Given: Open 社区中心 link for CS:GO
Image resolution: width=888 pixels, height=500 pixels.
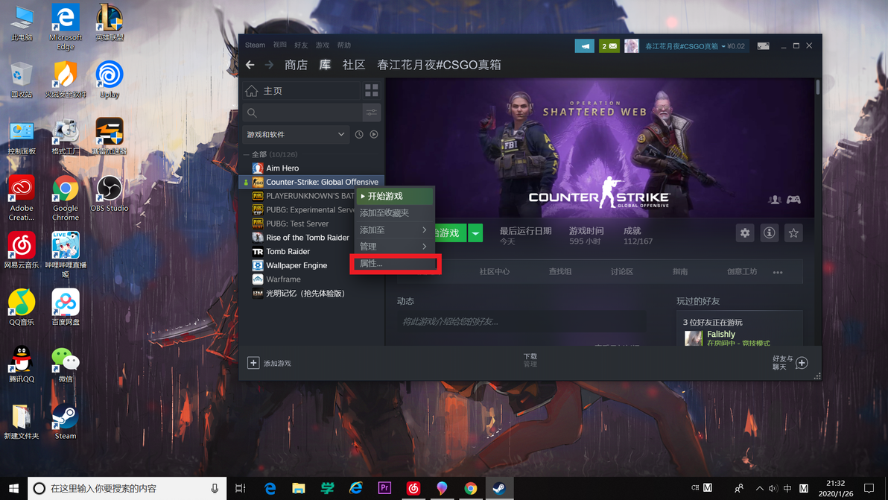Looking at the screenshot, I should click(x=495, y=272).
